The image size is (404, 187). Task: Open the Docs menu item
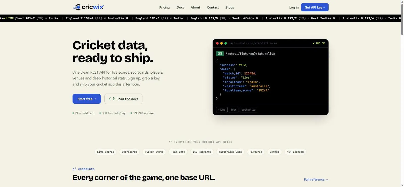pyautogui.click(x=180, y=7)
